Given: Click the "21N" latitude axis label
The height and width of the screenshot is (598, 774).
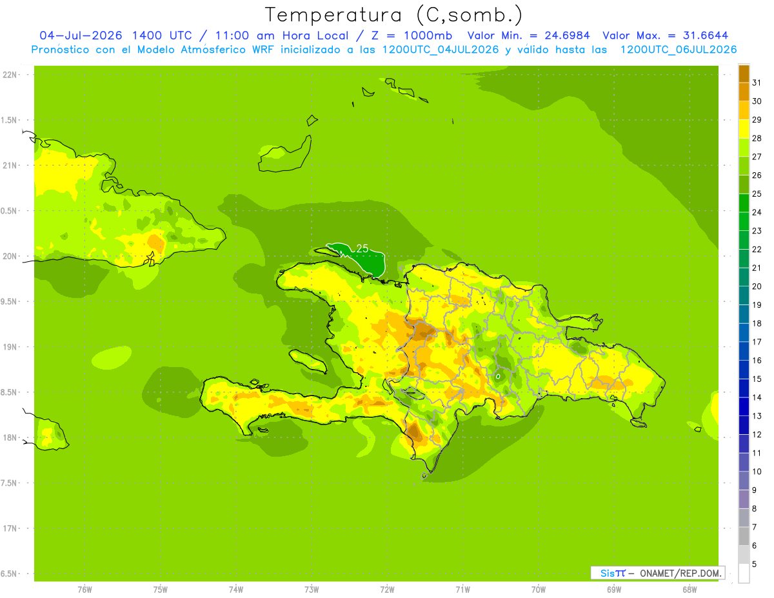Looking at the screenshot, I should pos(9,165).
